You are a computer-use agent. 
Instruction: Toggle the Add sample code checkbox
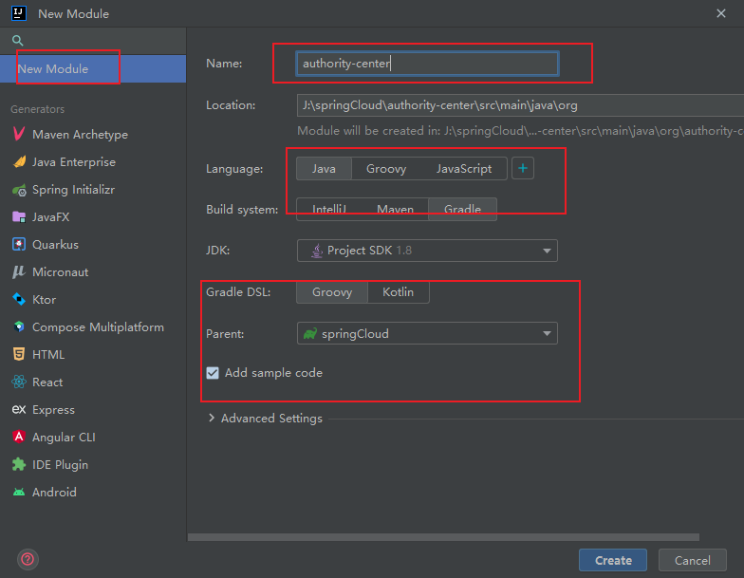click(x=213, y=373)
